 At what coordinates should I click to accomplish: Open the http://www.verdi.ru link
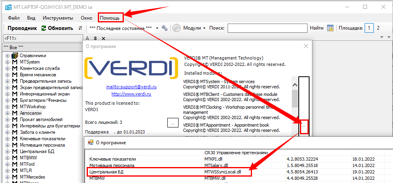125,94
